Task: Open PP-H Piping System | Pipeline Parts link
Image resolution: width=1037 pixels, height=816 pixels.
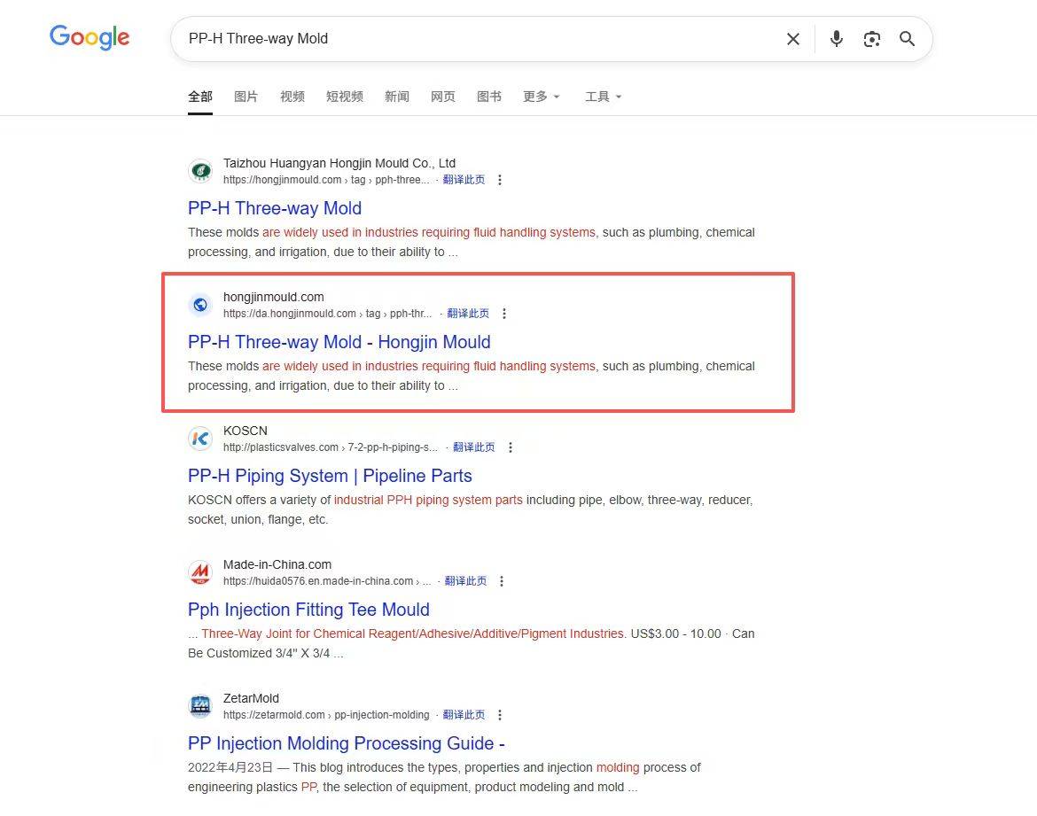Action: pyautogui.click(x=330, y=476)
